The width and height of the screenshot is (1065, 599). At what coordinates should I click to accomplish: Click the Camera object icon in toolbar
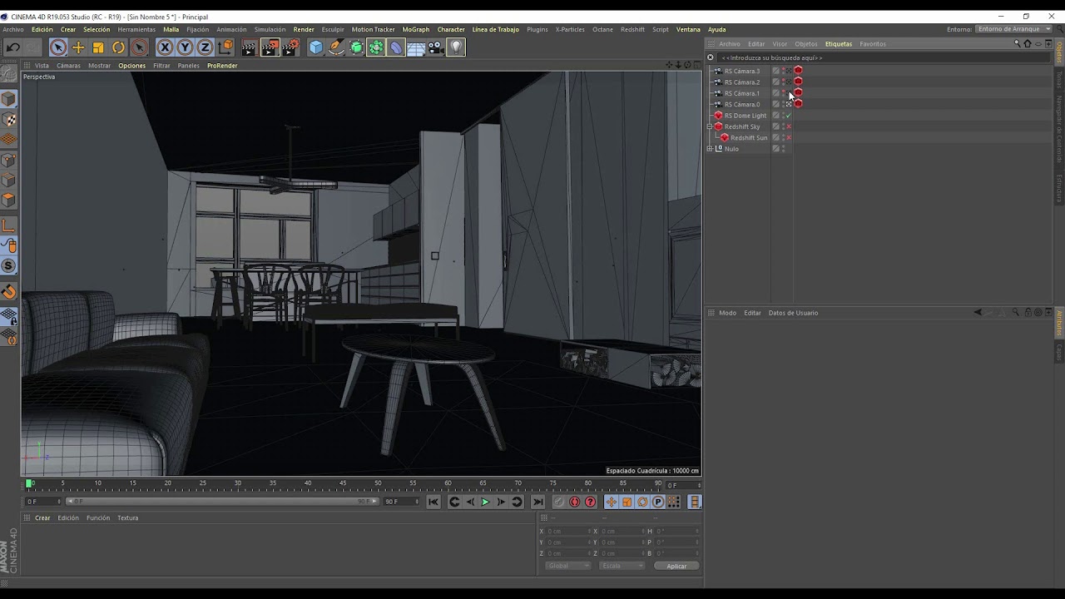pos(436,47)
